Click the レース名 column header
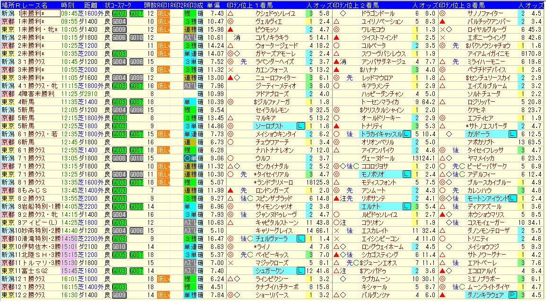This screenshot has width=546, height=301. tap(35, 5)
